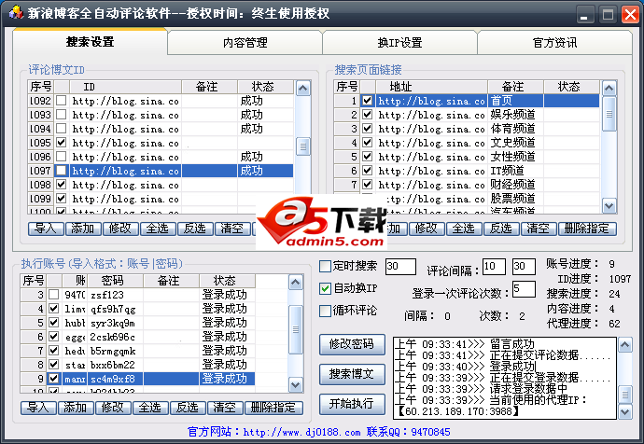The image size is (644, 444).
Task: Toggle the 定时搜索 checkbox
Action: click(325, 267)
